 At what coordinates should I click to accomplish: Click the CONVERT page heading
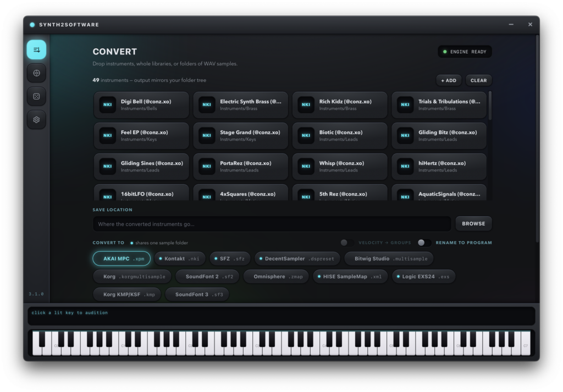pyautogui.click(x=115, y=52)
